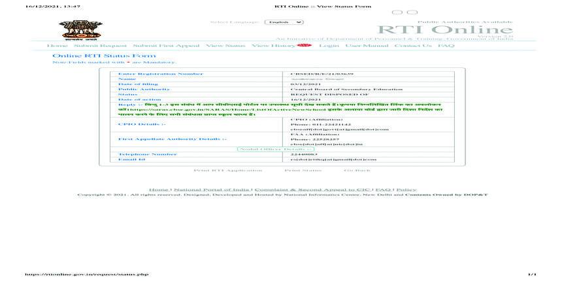Select View Status in navigation bar
Screen dimensions: 562x281
click(225, 46)
